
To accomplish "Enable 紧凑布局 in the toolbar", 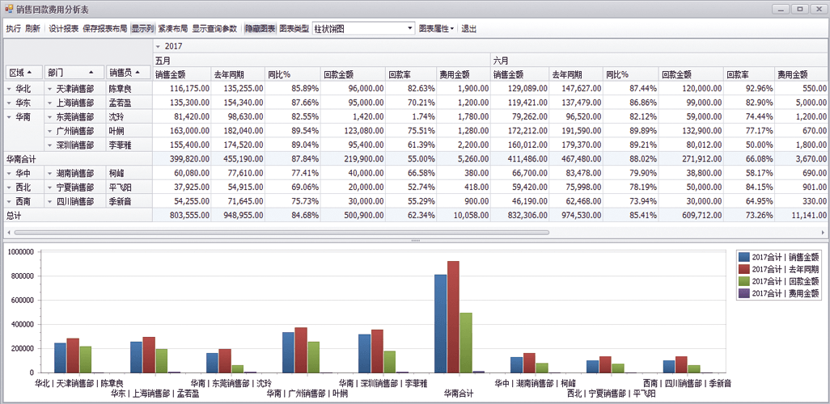I will tap(173, 28).
